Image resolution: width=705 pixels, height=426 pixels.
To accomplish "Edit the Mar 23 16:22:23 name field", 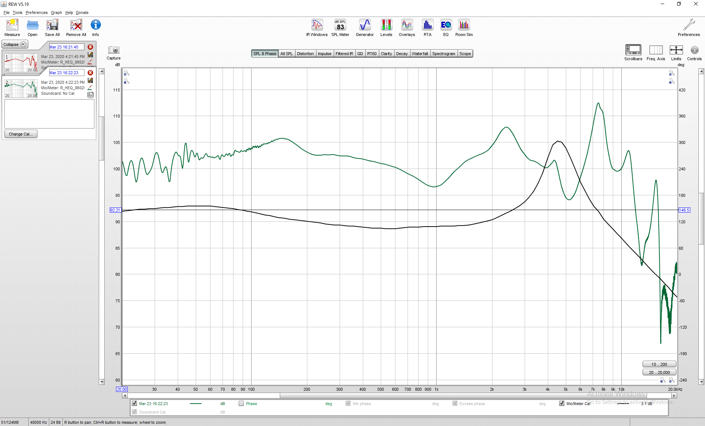I will click(66, 73).
